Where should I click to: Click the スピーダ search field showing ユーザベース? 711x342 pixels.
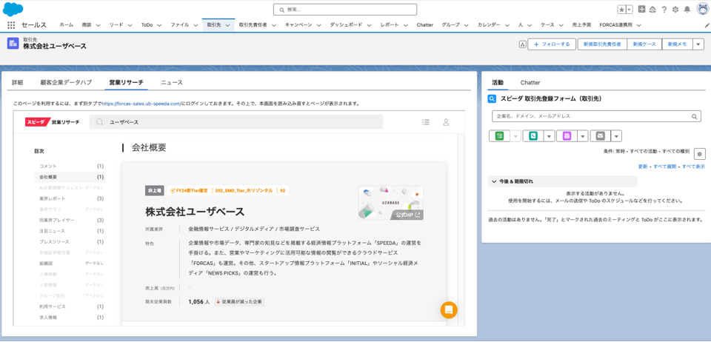coord(236,122)
